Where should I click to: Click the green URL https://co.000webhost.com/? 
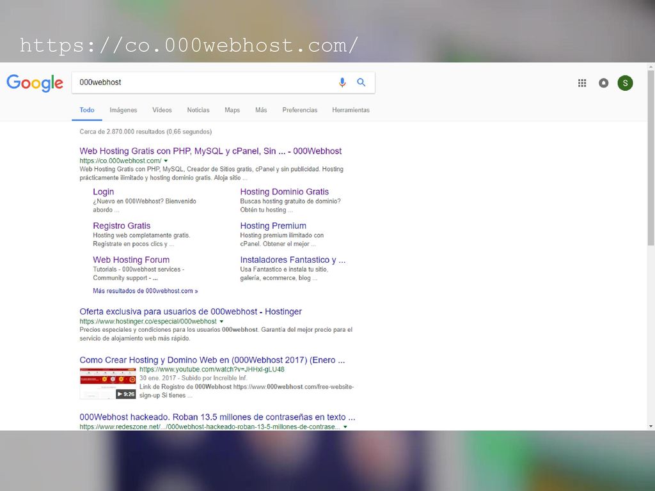click(x=120, y=160)
